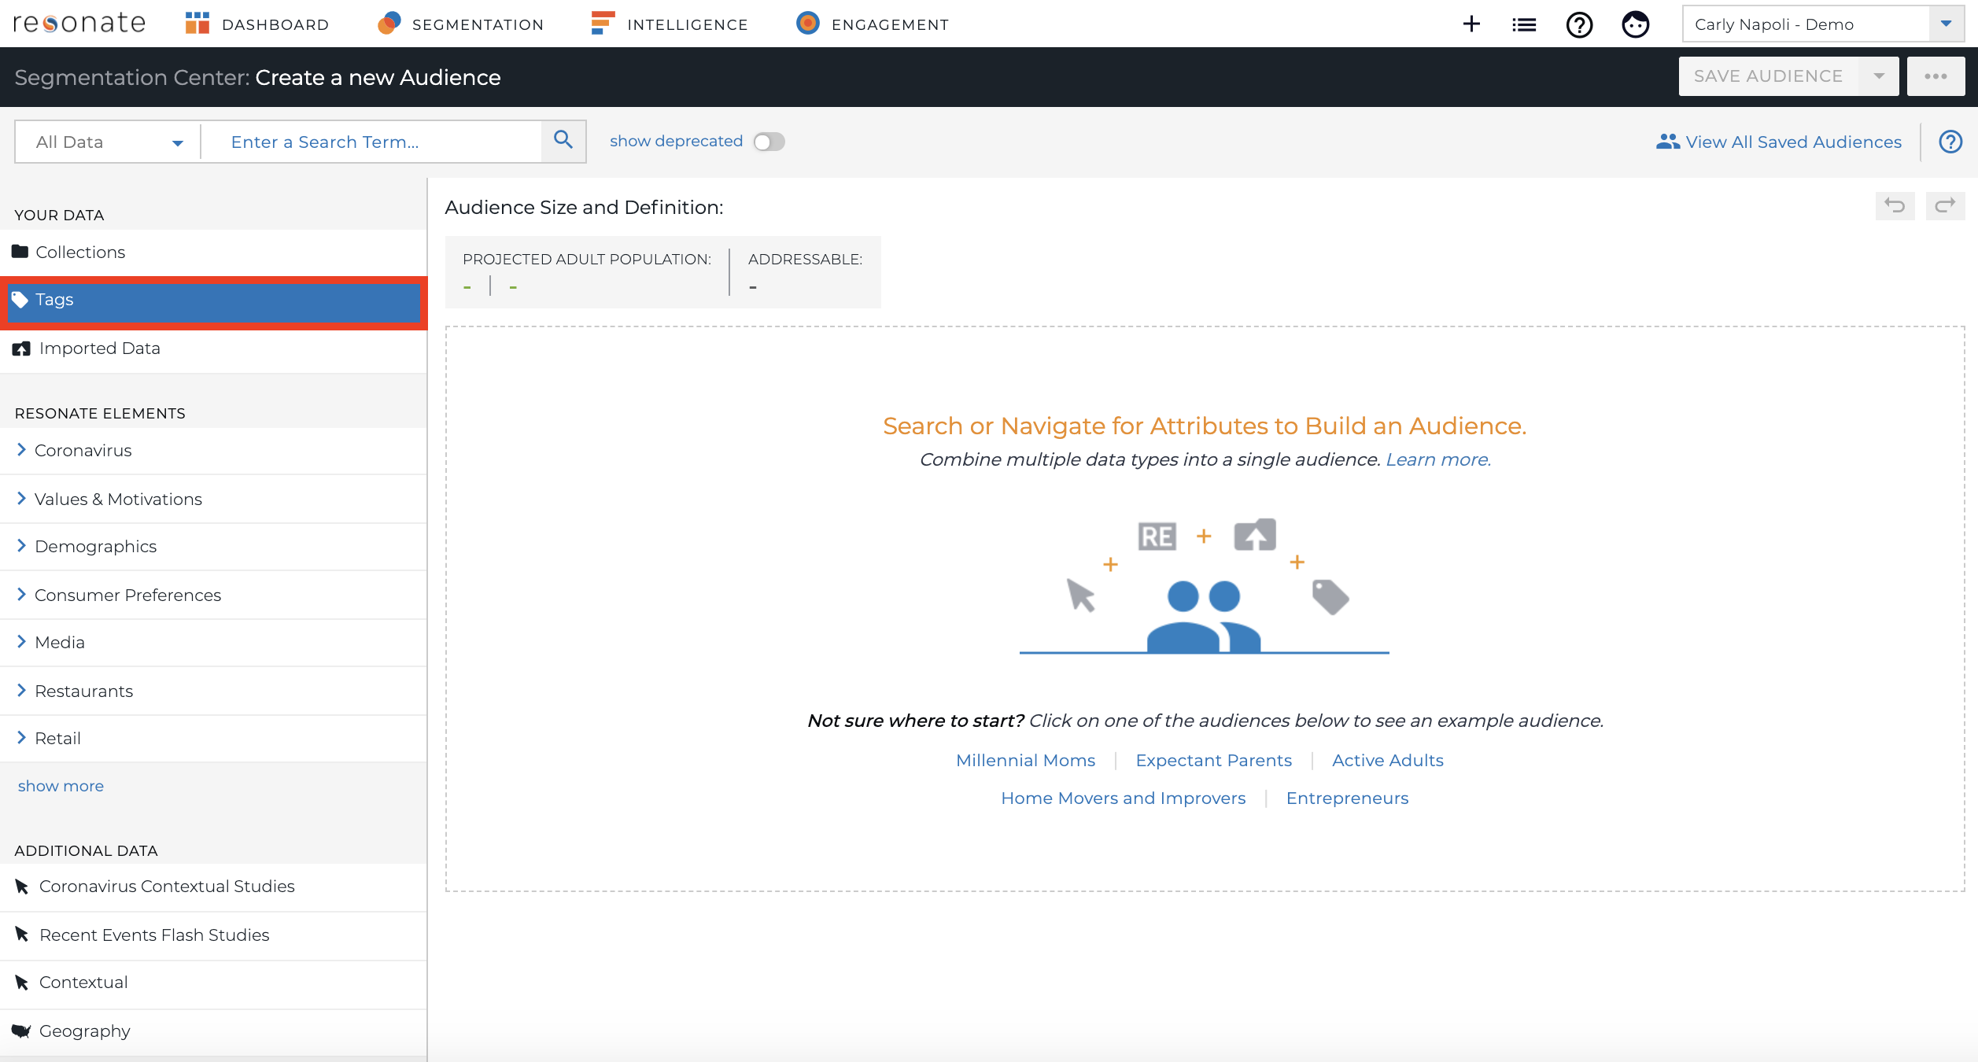Screen dimensions: 1978x1062
Task: Click the show deprecated label
Action: coord(676,141)
